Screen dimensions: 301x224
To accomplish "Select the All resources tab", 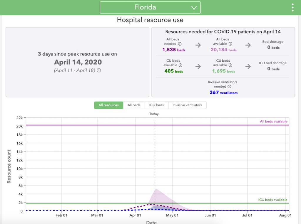I will click(109, 105).
